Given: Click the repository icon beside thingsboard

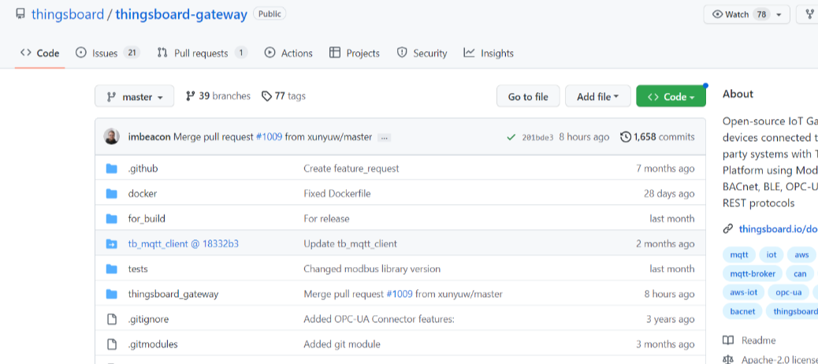Looking at the screenshot, I should click(20, 14).
